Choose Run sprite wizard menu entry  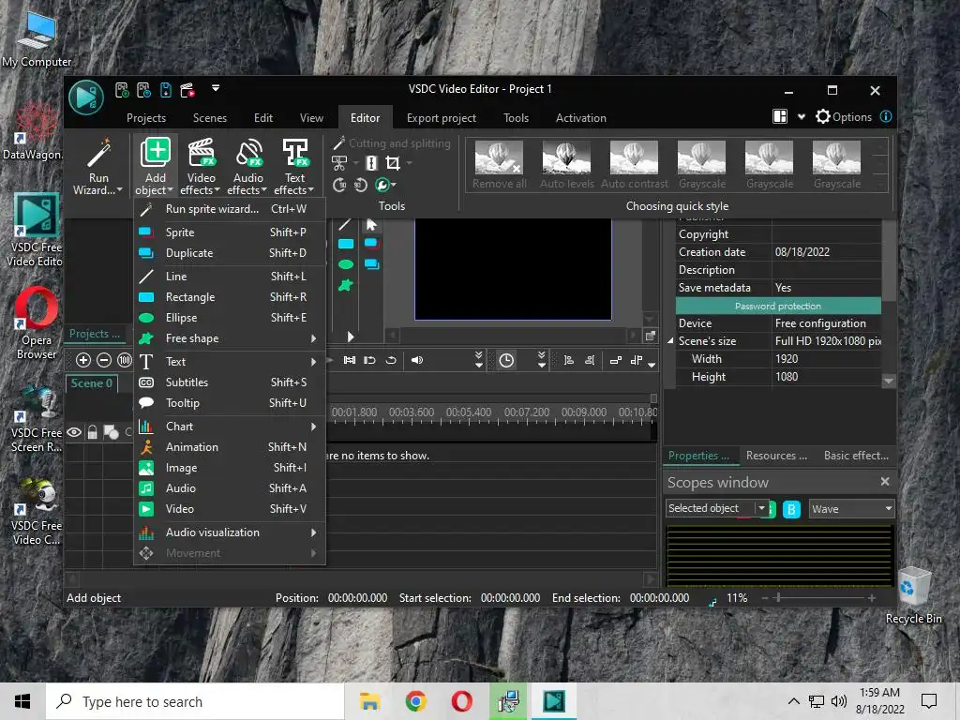click(x=231, y=209)
